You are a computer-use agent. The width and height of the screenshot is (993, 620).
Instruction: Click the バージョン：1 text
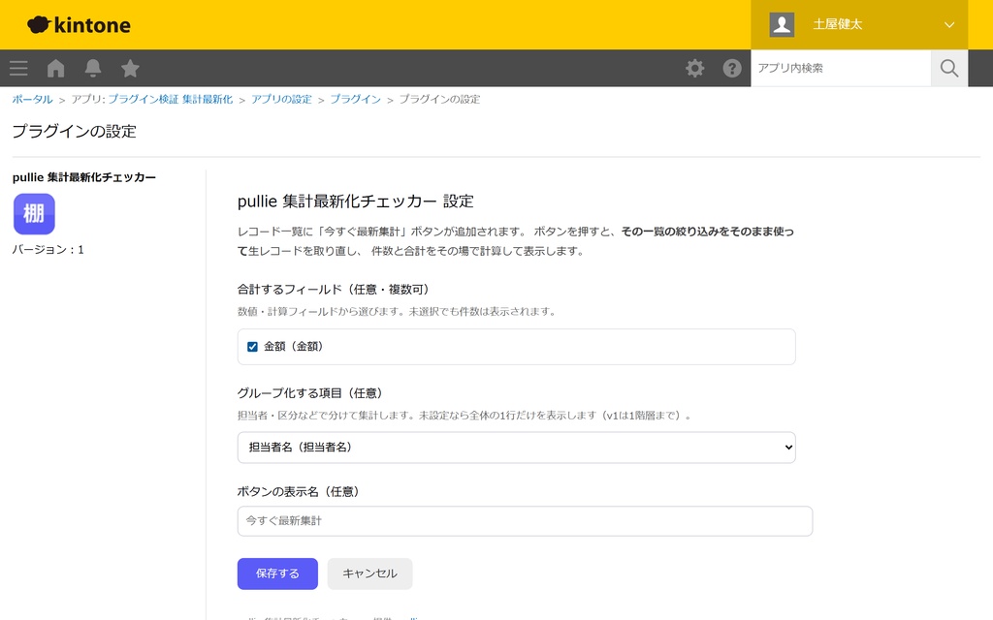[x=48, y=250]
